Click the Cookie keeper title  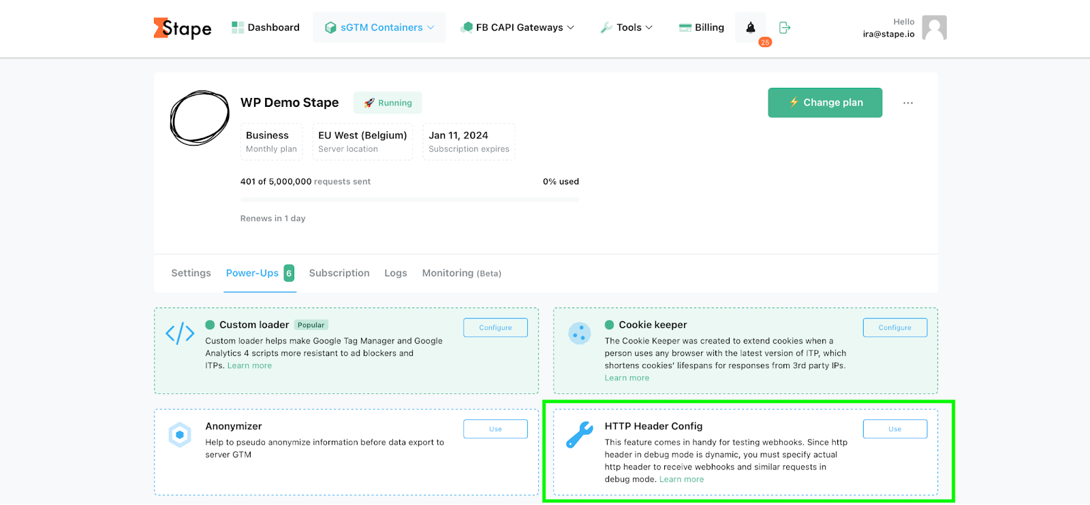(653, 325)
